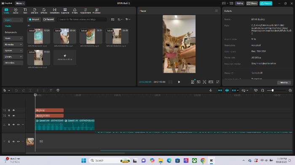The image size is (295, 165).
Task: Open the media sort dropdown
Action: click(x=120, y=19)
